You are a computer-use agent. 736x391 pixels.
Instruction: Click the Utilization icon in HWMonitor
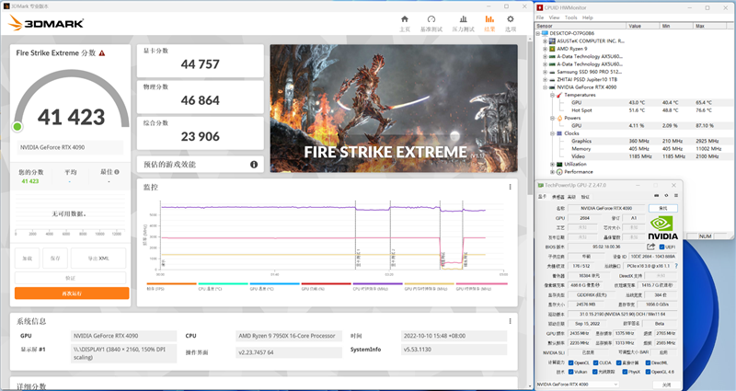(x=559, y=165)
